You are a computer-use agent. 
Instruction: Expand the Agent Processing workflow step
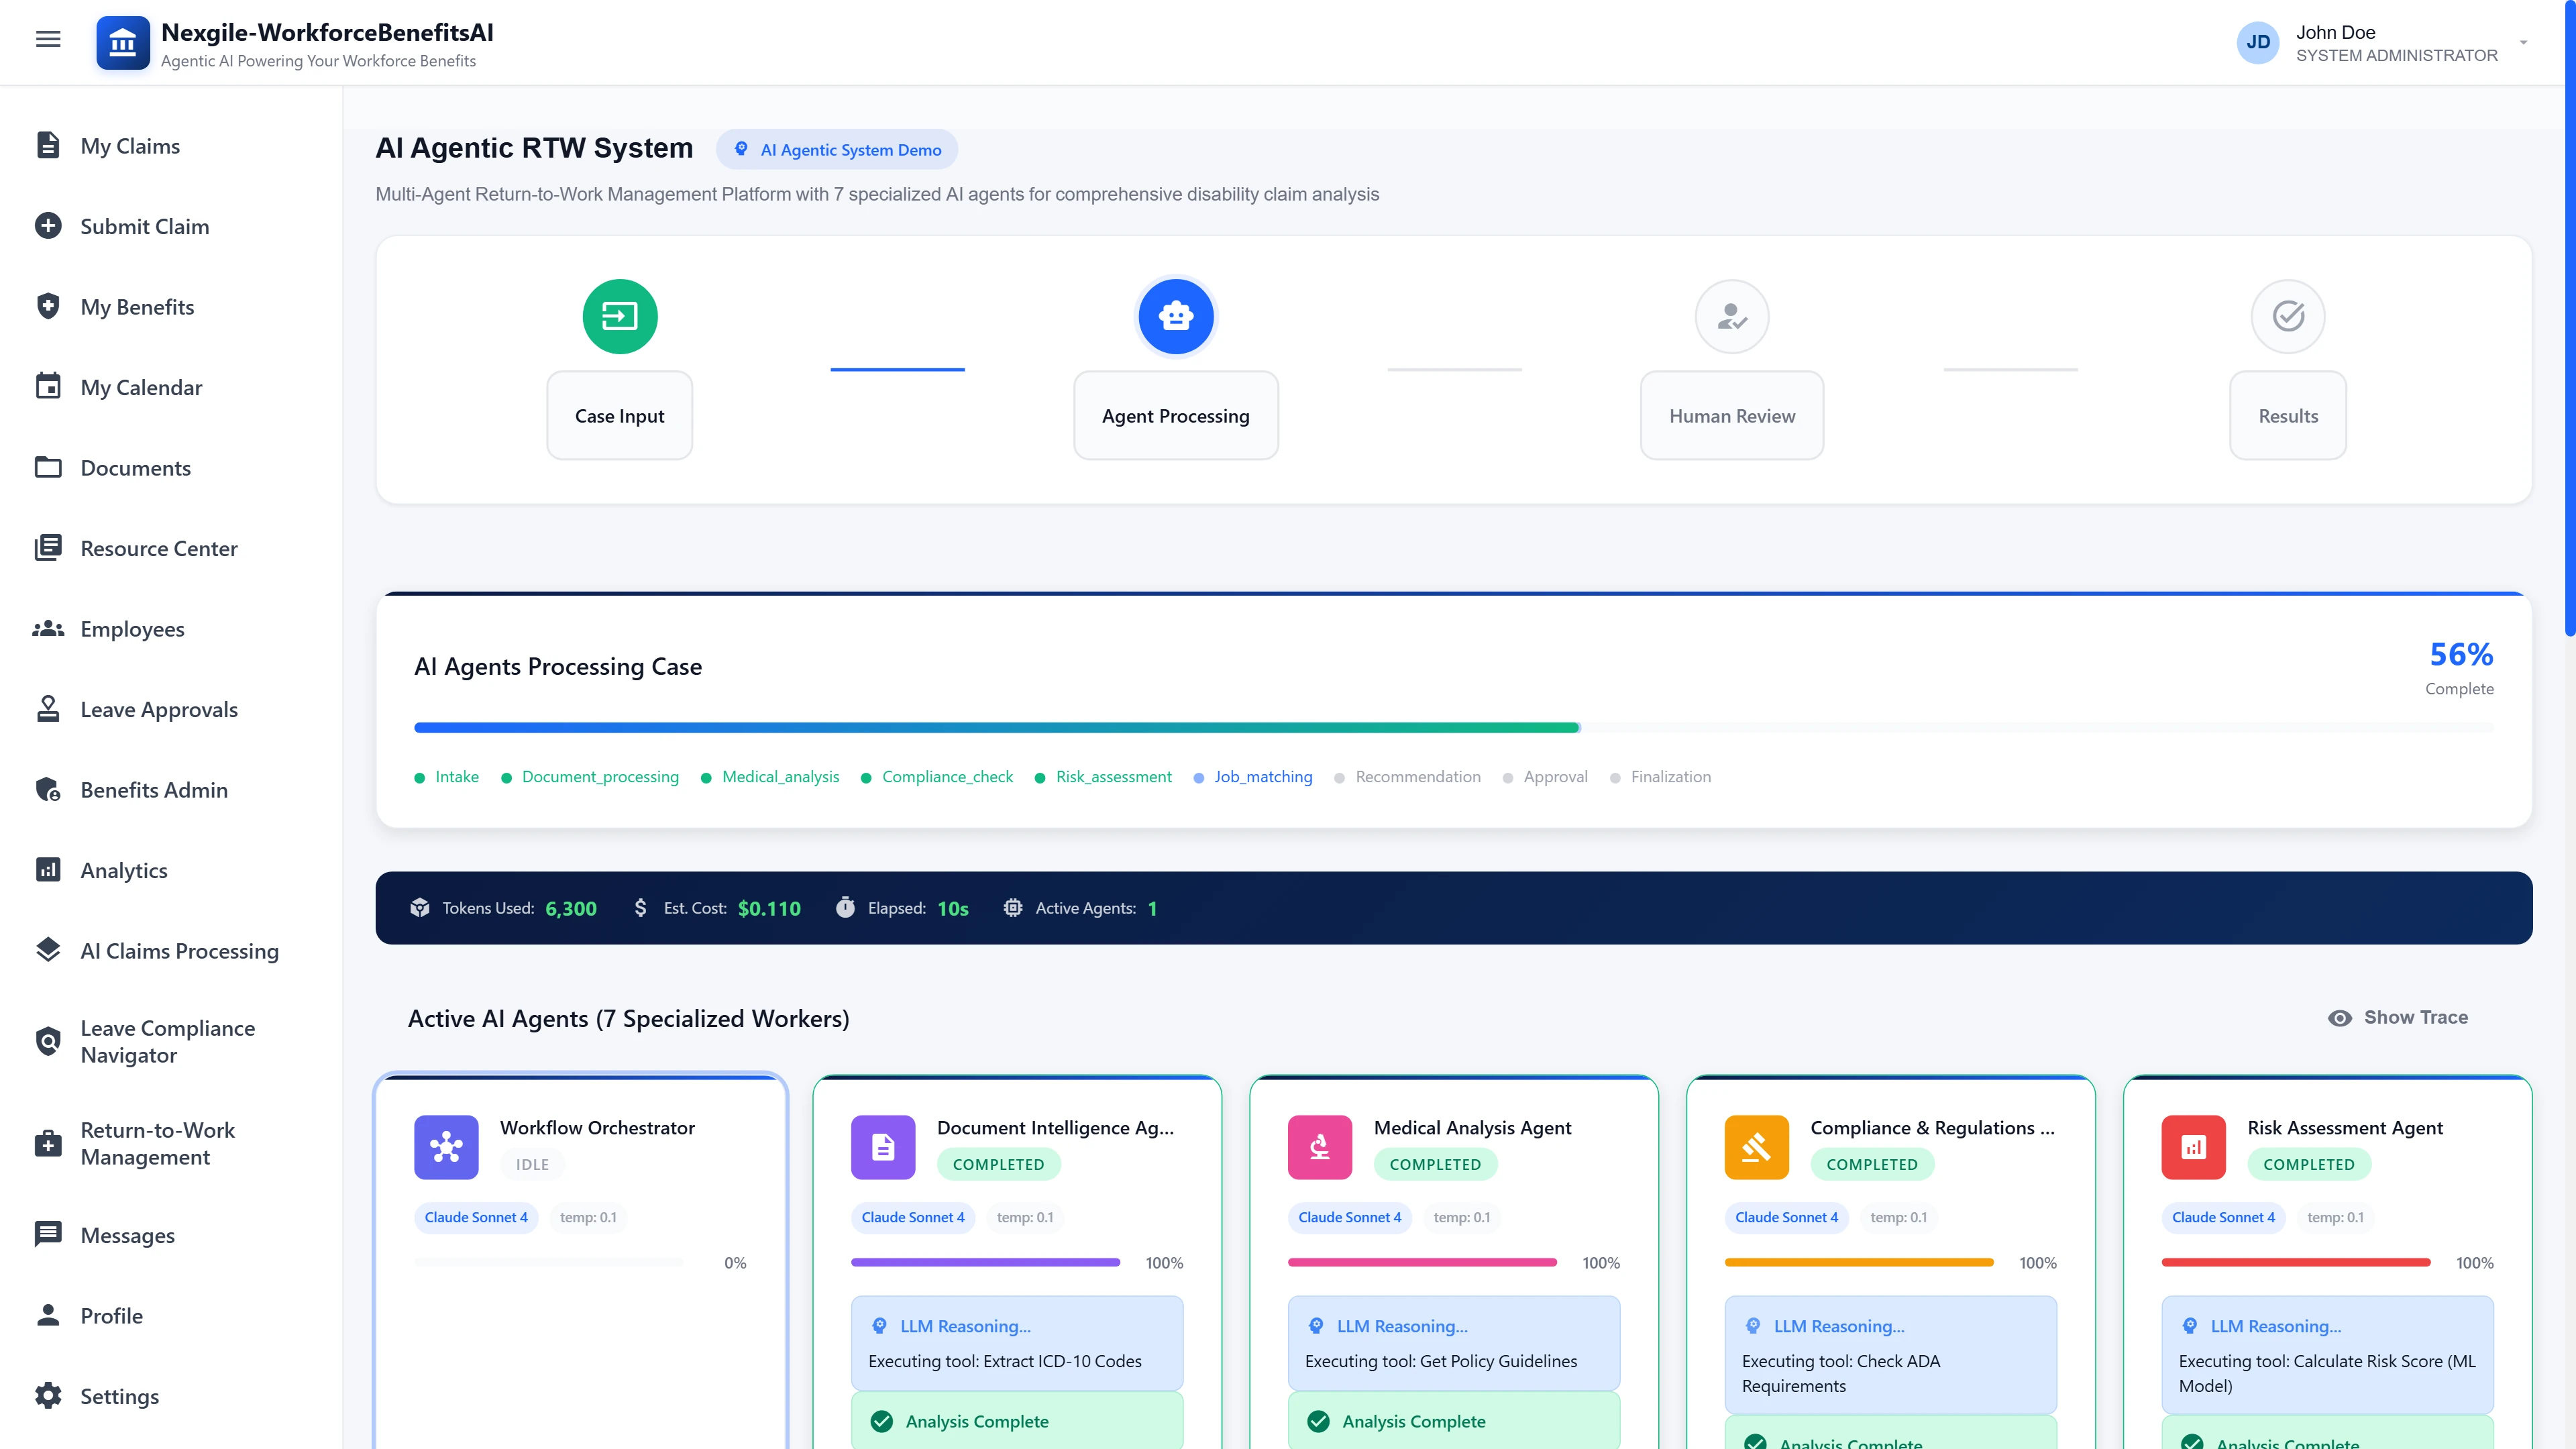(1175, 415)
